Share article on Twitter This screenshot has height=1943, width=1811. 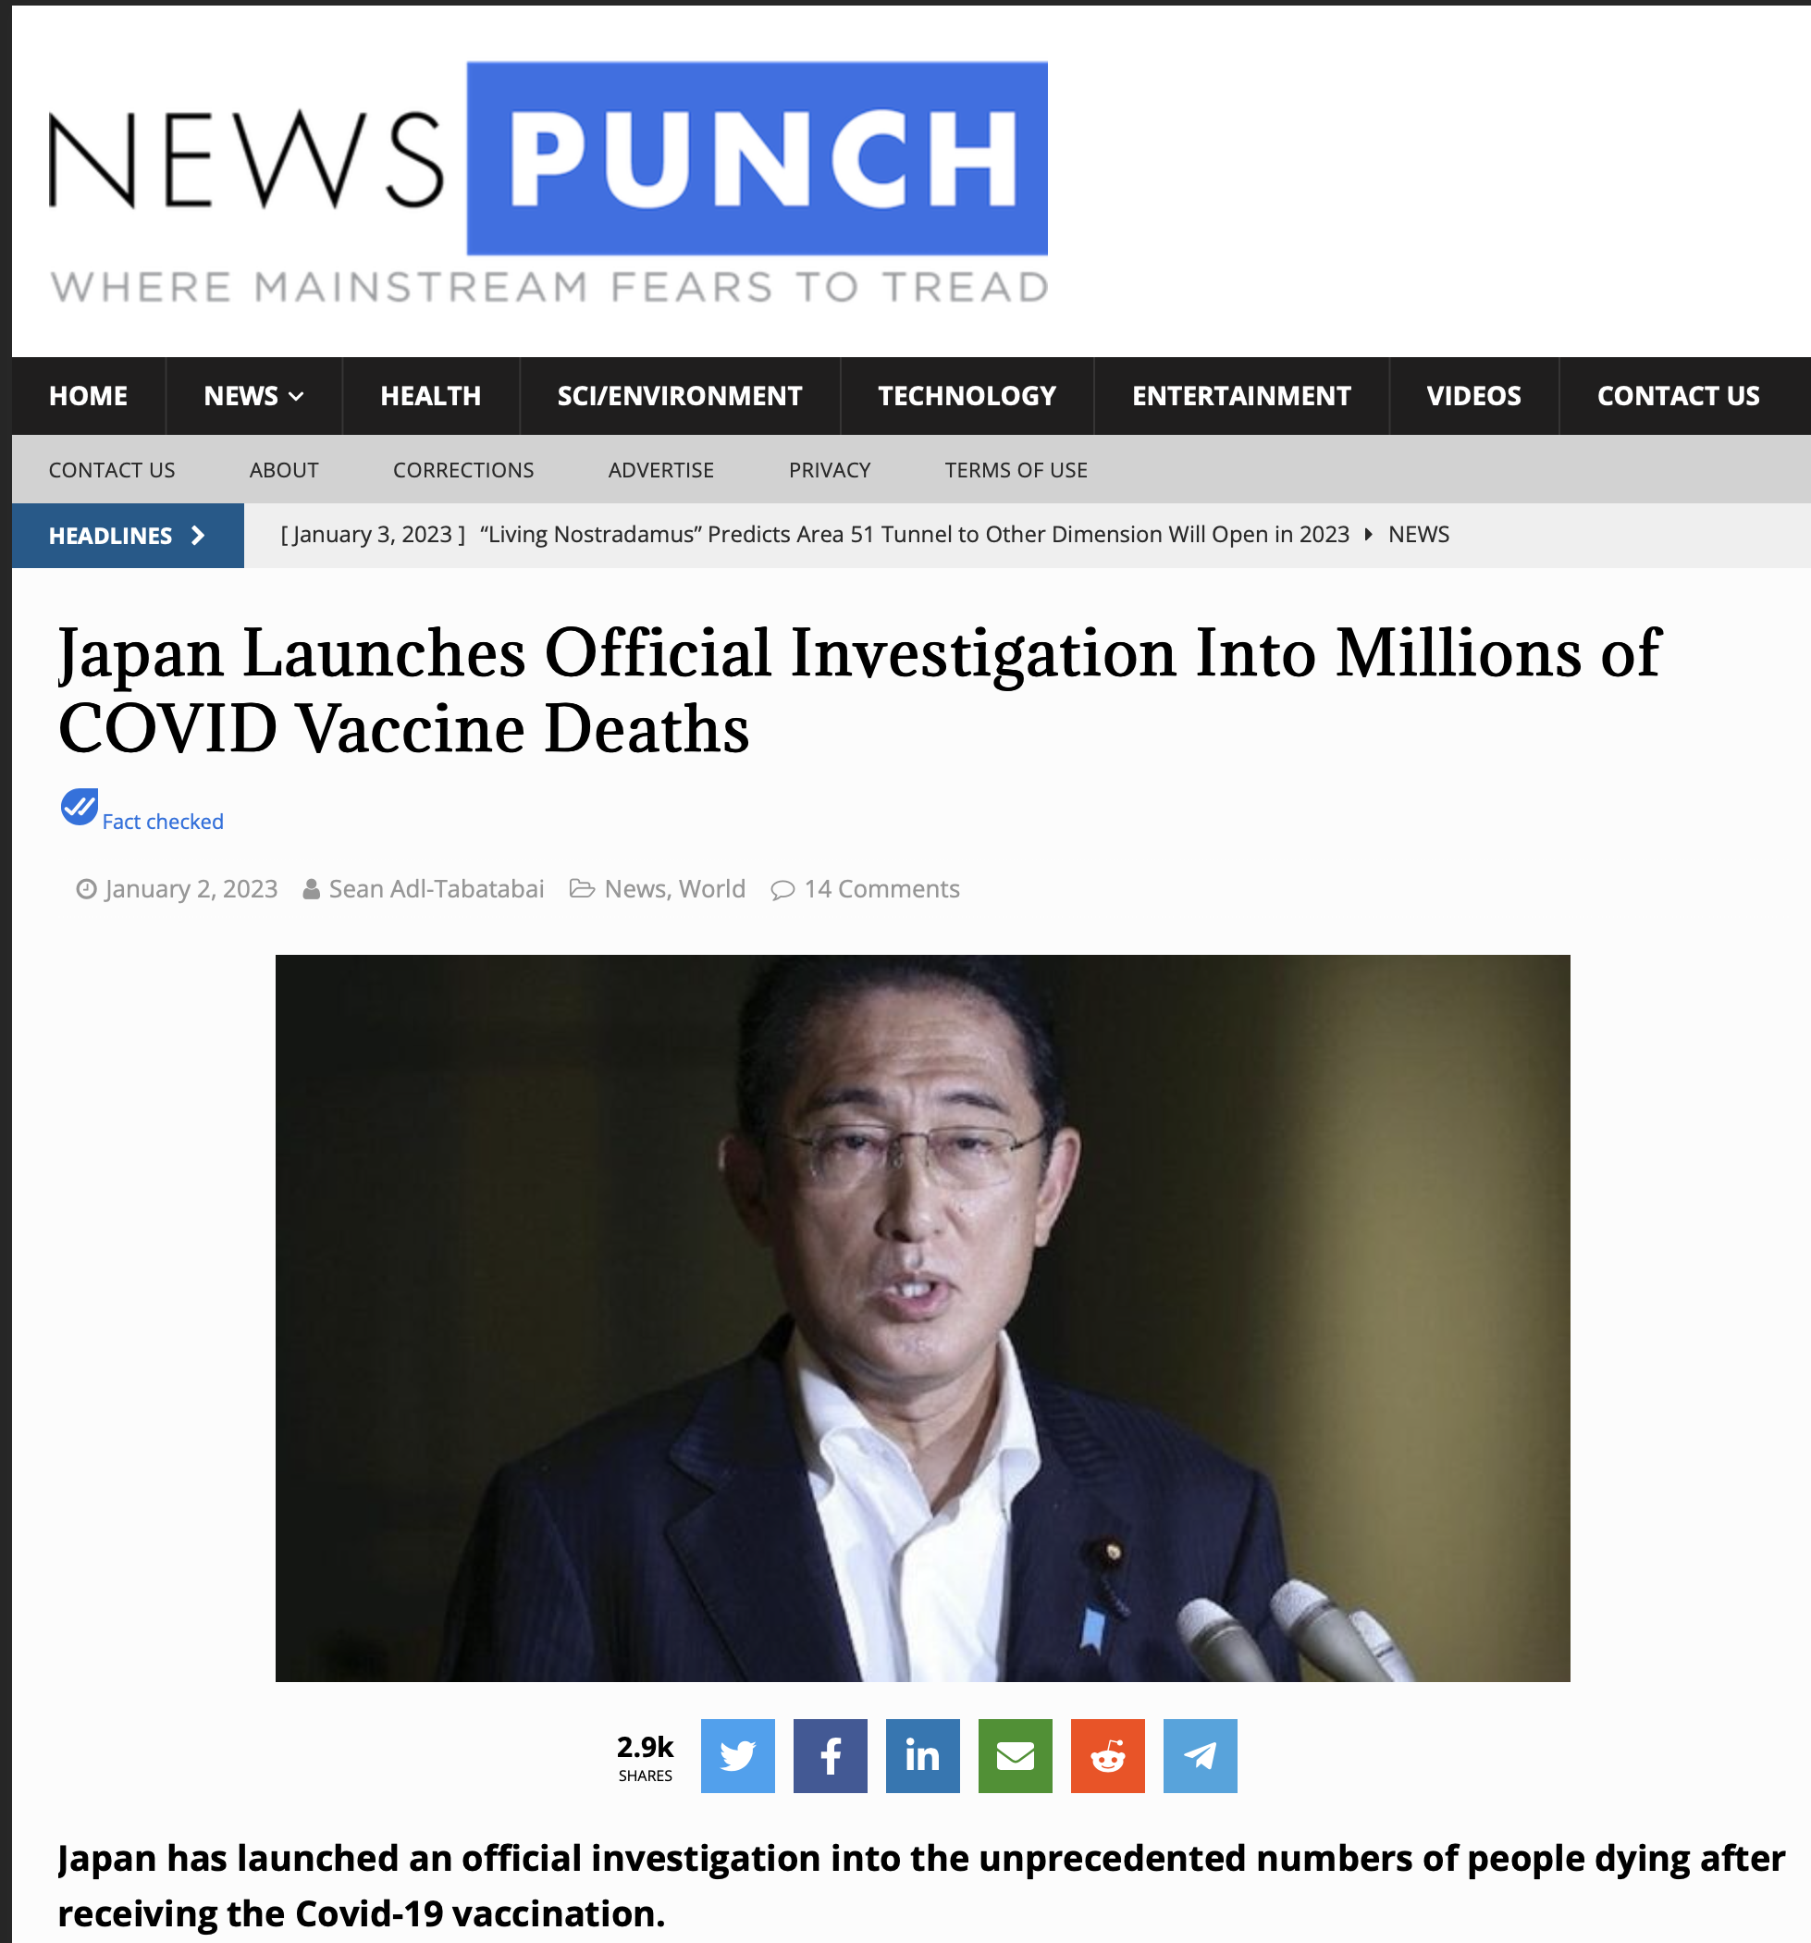(737, 1755)
